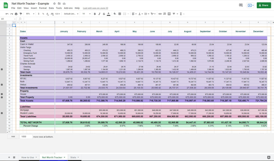Insert a comment from the toolbar
Viewport: 274px width, 161px height.
click(x=164, y=14)
